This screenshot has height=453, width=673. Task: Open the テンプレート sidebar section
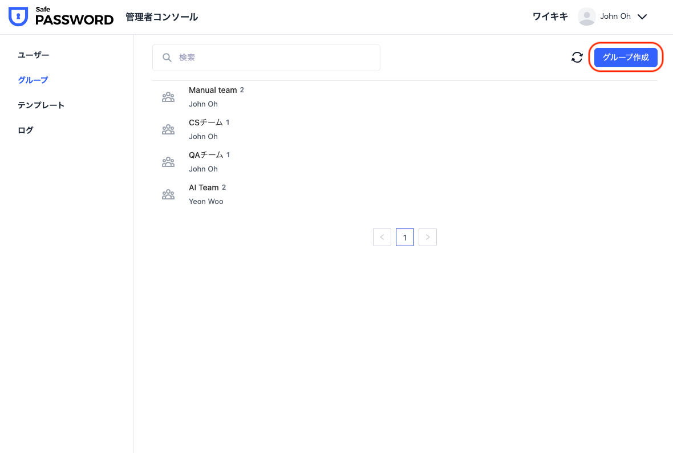41,105
